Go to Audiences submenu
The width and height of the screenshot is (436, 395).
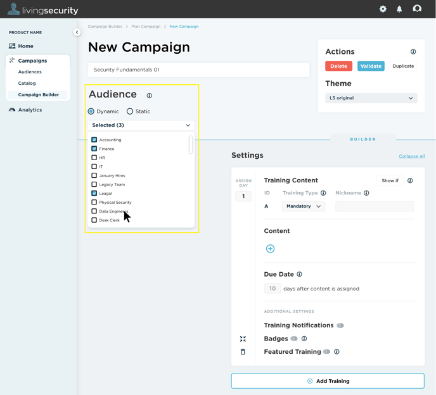point(30,72)
